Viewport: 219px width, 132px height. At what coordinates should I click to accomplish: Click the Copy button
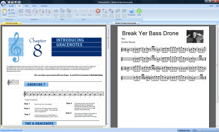(x=12, y=13)
